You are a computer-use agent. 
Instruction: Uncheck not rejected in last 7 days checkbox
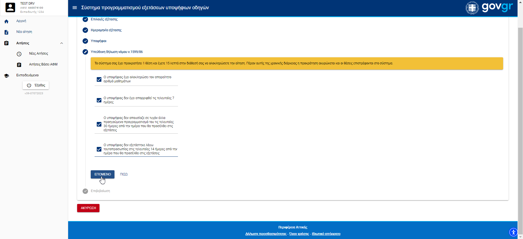tap(99, 100)
